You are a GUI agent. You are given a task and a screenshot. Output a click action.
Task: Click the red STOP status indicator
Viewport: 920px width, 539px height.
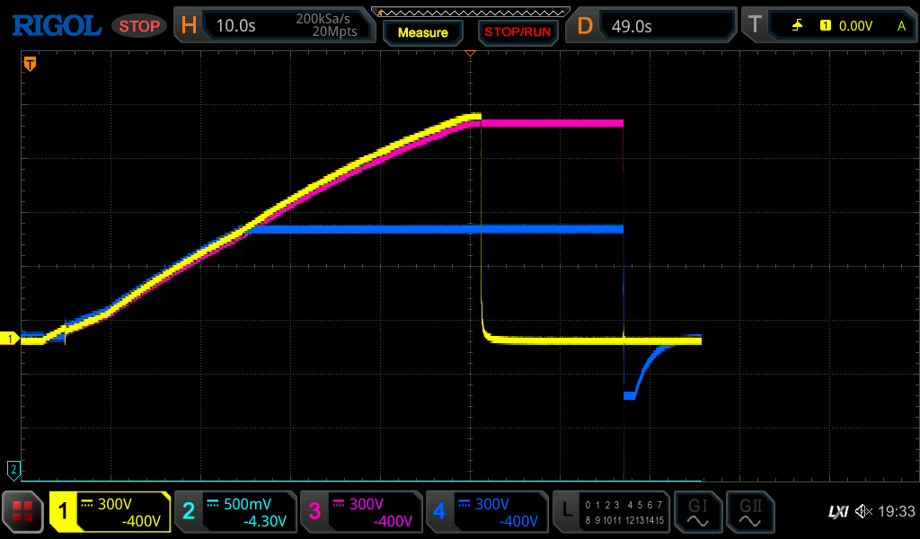tap(139, 26)
